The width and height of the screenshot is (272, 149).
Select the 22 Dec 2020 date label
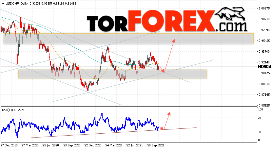(93, 145)
